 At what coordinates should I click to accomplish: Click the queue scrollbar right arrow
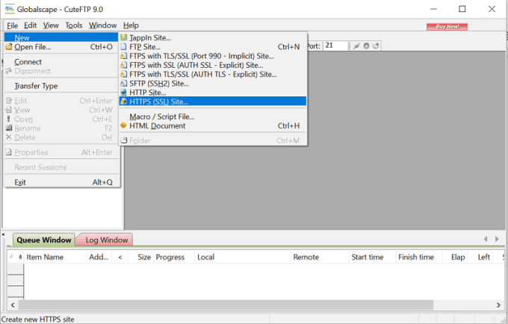(498, 305)
